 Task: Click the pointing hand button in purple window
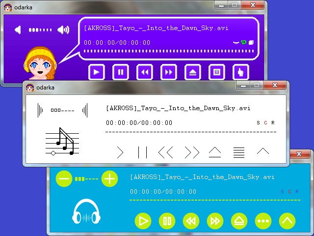241,72
